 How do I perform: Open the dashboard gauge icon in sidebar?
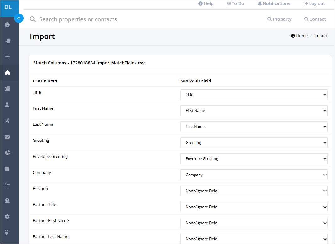tap(7, 25)
